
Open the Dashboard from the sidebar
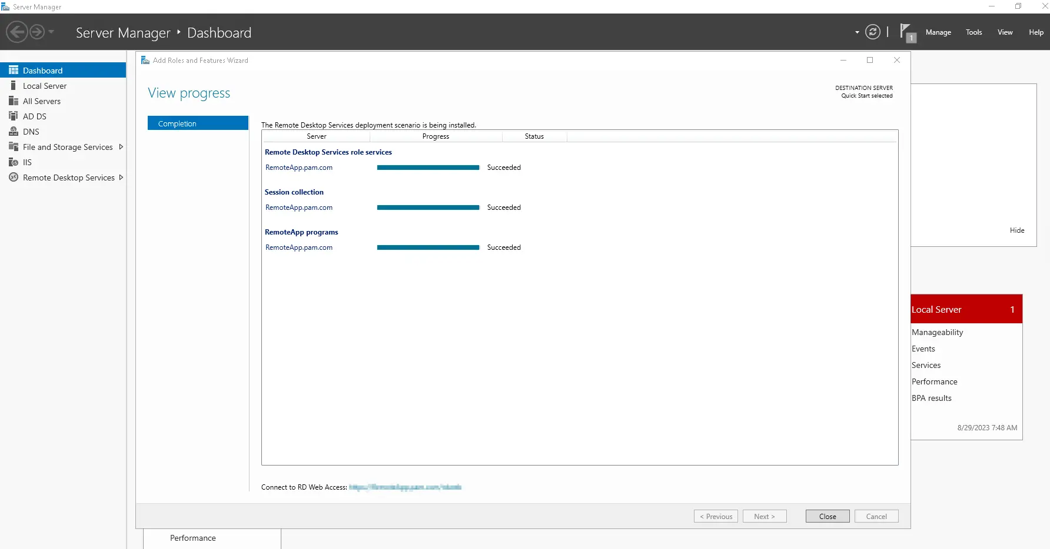pos(42,70)
